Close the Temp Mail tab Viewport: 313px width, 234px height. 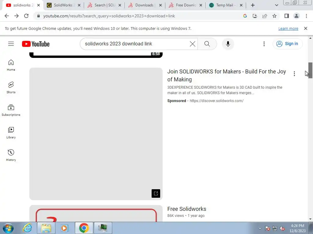pos(241,5)
